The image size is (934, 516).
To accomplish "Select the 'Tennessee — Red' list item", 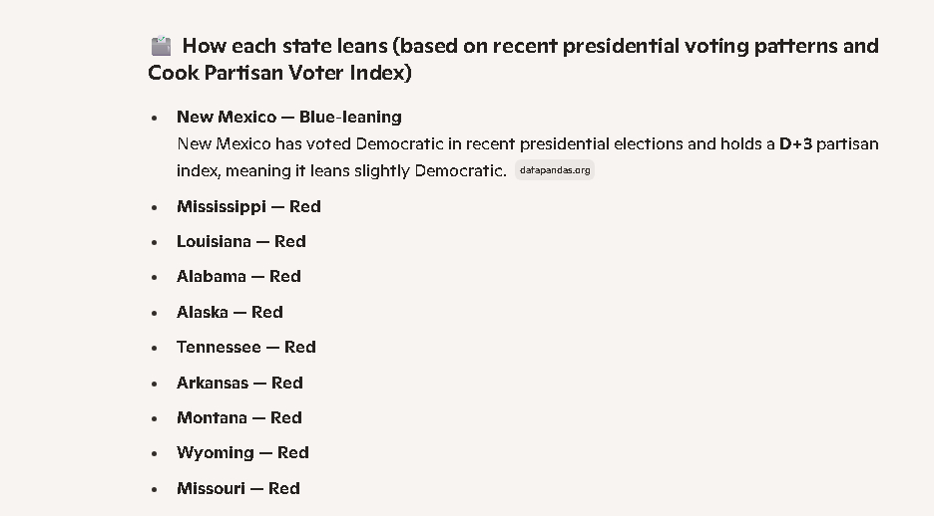I will (245, 347).
